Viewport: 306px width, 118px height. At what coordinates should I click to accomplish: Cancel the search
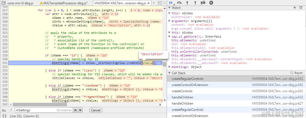click(x=96, y=110)
